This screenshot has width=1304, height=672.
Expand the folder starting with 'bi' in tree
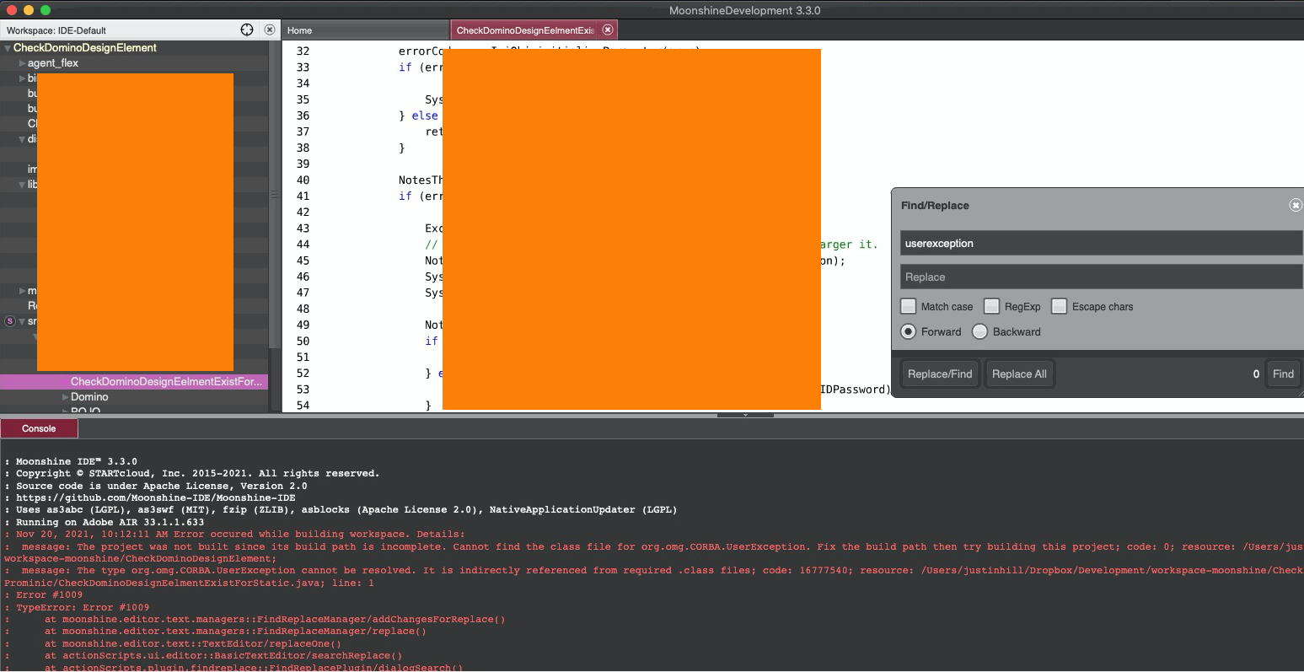[22, 78]
